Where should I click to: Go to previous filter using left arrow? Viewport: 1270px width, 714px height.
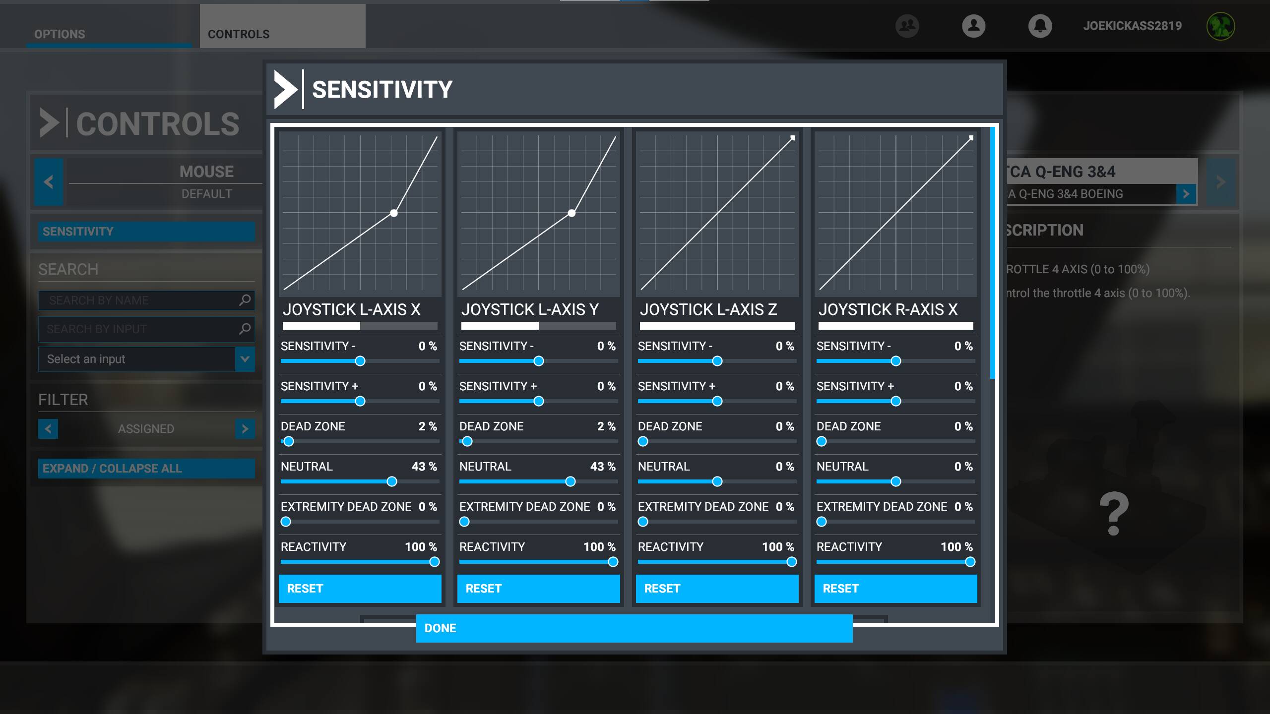[48, 429]
